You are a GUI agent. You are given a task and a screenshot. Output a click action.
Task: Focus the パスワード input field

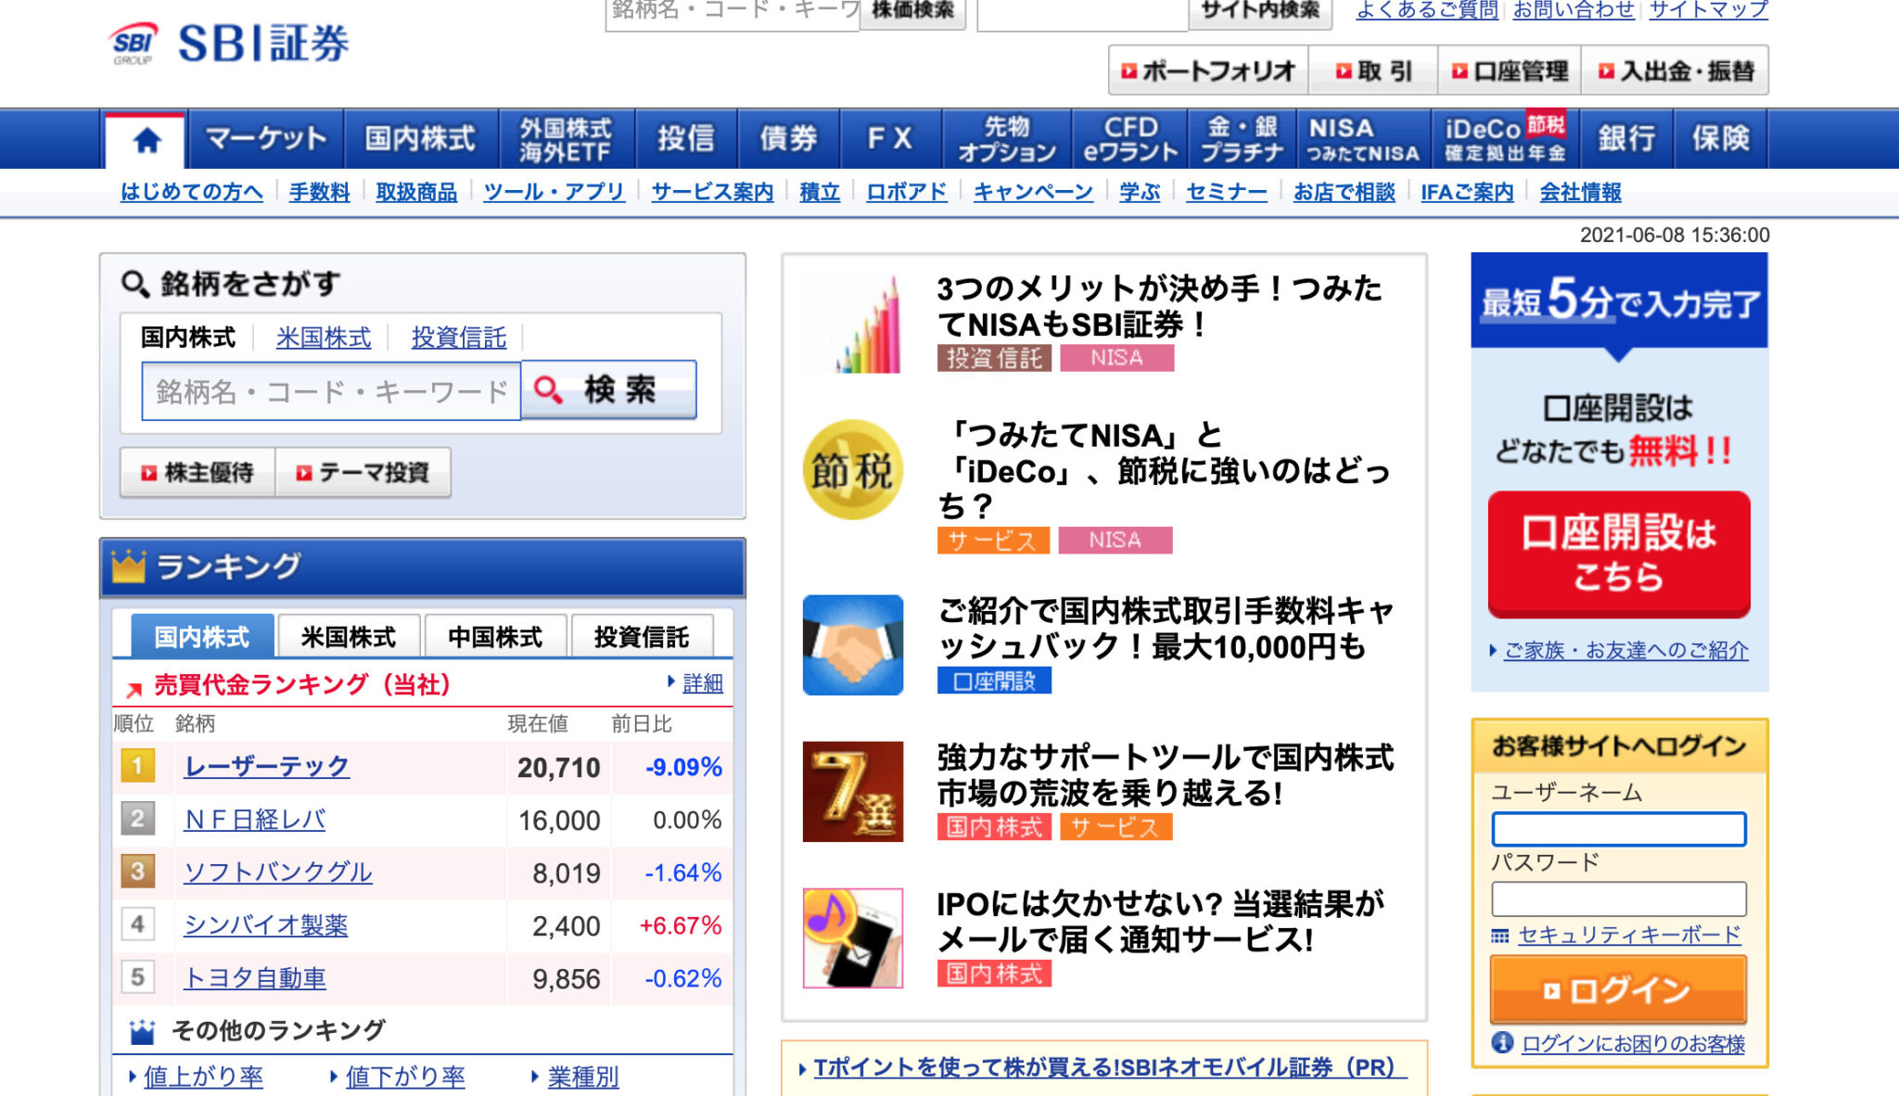1618,899
